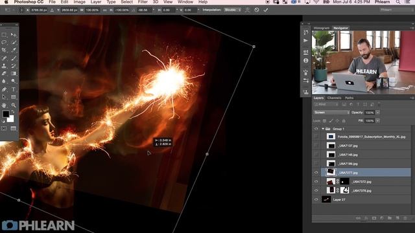Viewport: 415px width, 233px height.
Task: Open the Image menu
Action: tap(79, 2)
